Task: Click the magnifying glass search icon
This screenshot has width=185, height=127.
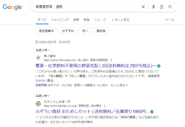Action: [170, 7]
